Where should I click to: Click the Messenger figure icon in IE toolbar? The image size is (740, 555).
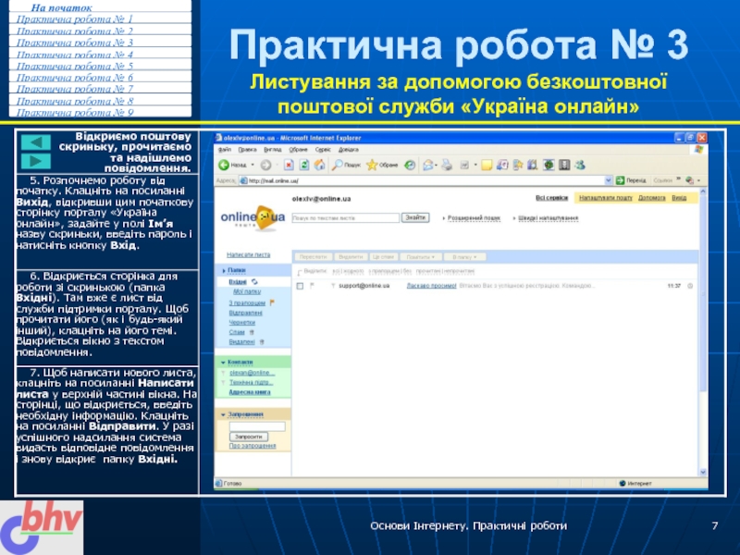[580, 165]
